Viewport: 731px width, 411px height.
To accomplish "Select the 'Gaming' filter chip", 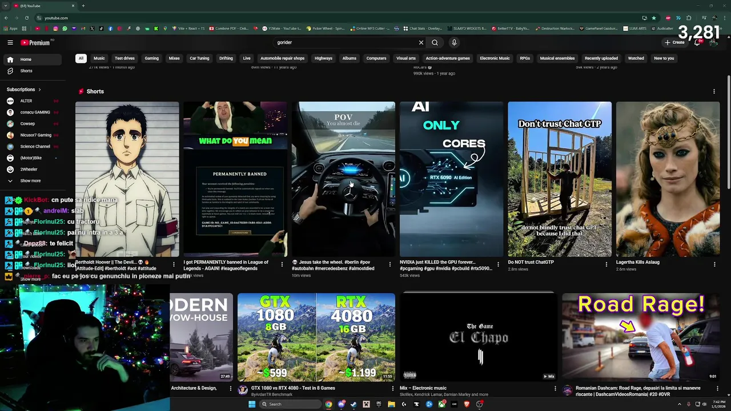I will pyautogui.click(x=151, y=58).
